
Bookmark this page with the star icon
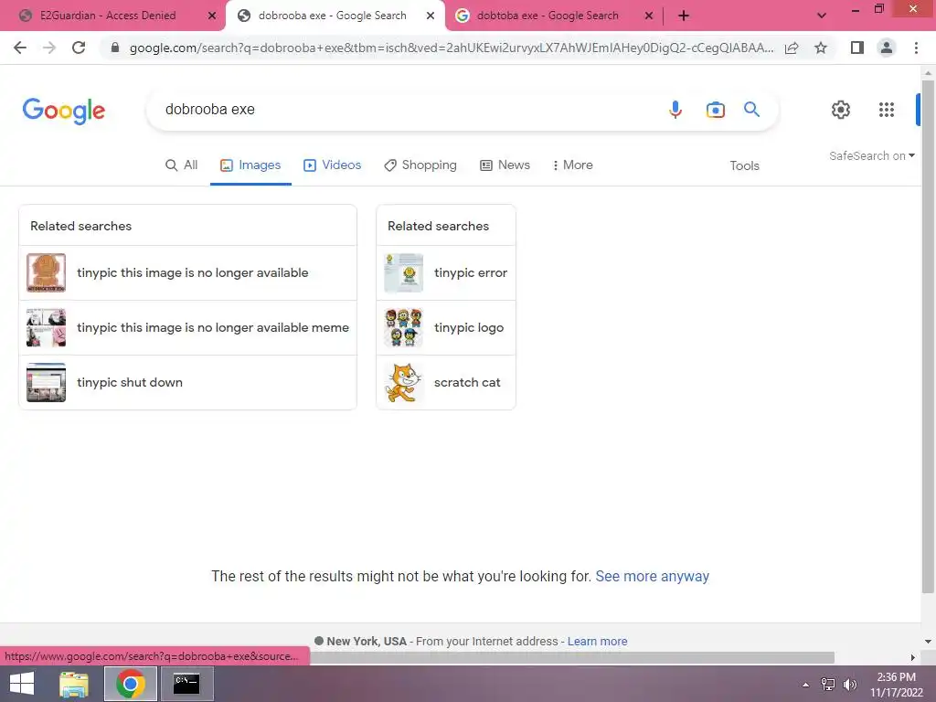point(821,48)
